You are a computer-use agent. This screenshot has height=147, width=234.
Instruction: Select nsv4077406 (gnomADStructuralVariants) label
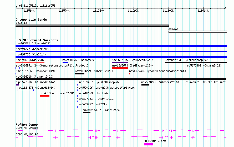(158, 71)
